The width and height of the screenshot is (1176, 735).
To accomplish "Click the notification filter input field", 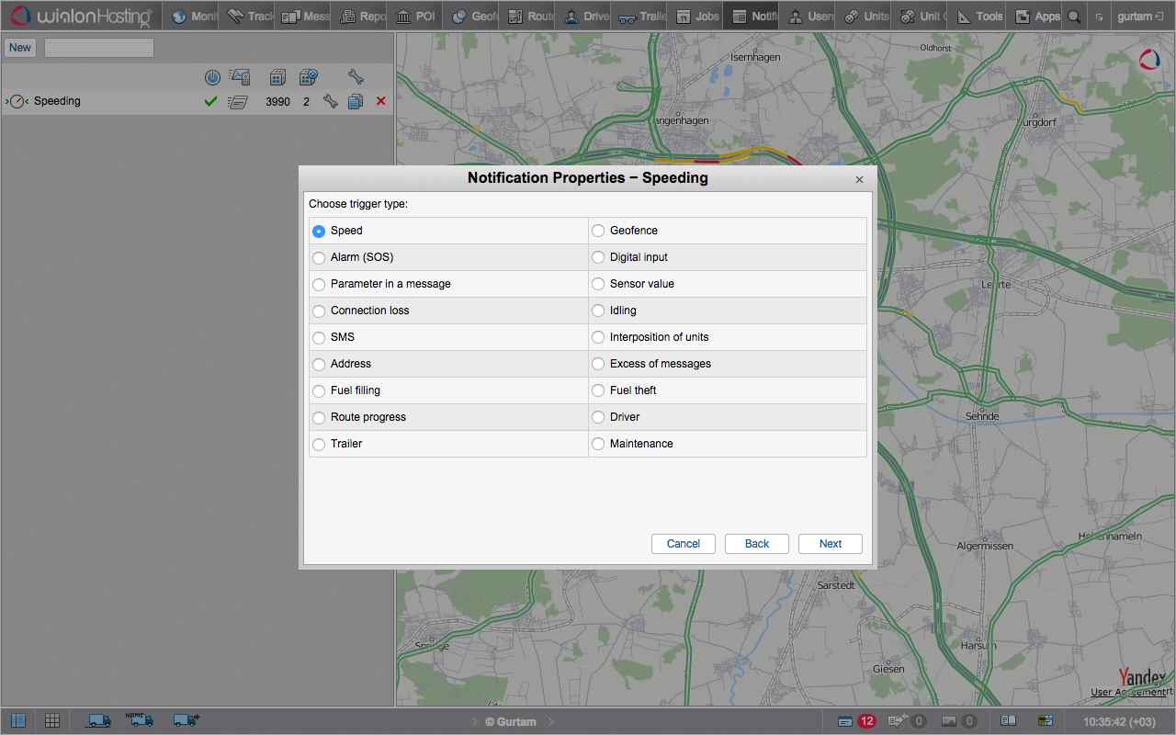I will pos(98,48).
